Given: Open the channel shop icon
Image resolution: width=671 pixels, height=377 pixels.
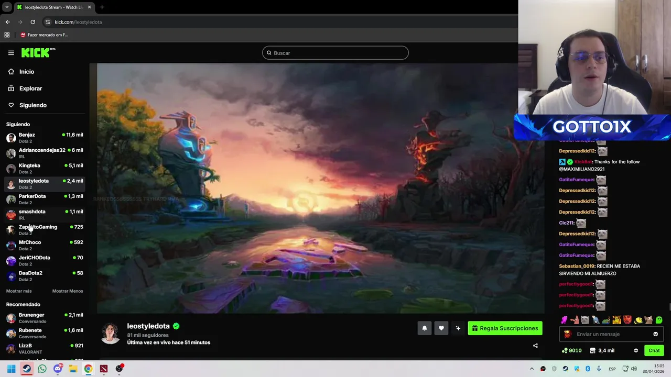Looking at the screenshot, I should coord(593,350).
